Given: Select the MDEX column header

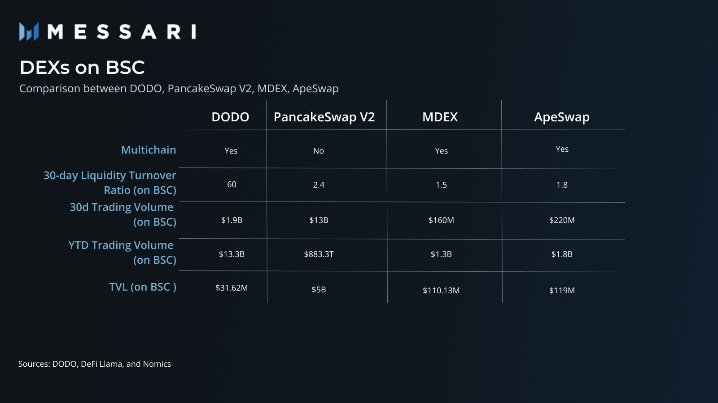Looking at the screenshot, I should [x=440, y=117].
